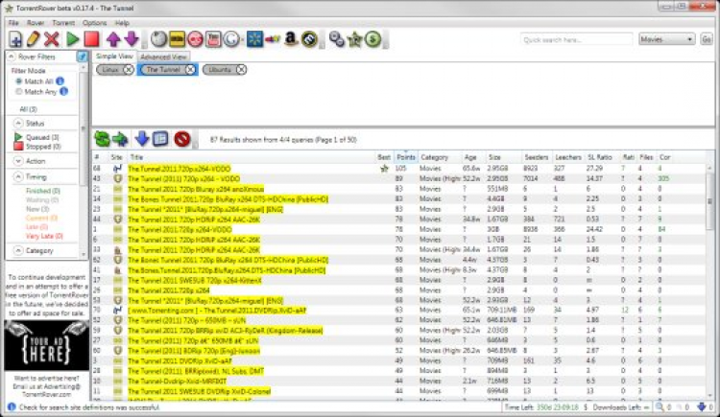Open the blue Walmart spark icon
The height and width of the screenshot is (417, 720).
(x=254, y=39)
